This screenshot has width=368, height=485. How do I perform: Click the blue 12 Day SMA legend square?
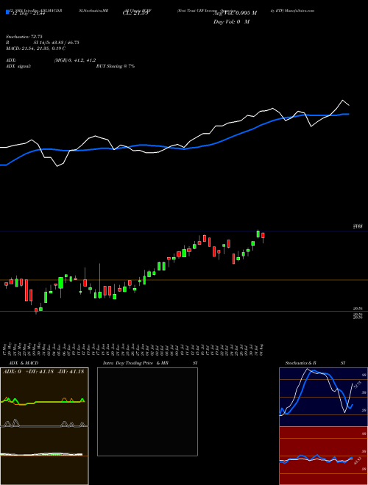(x=7, y=12)
